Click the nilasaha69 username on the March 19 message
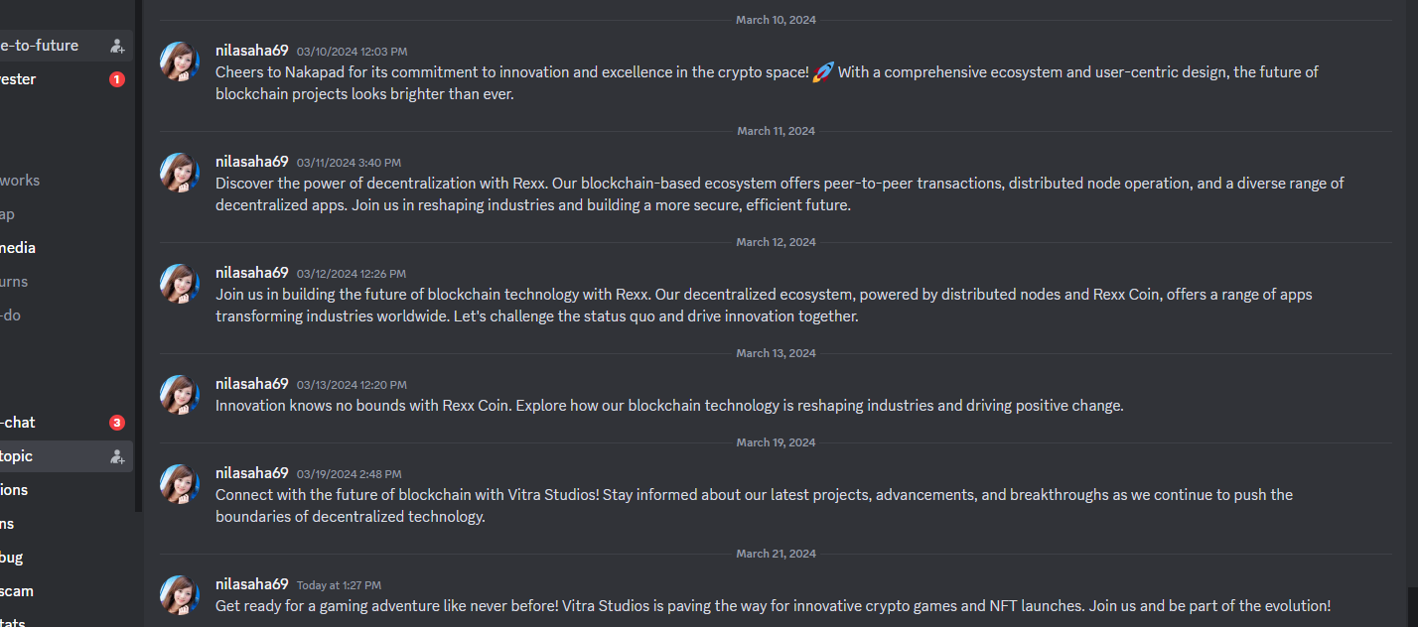 click(x=252, y=473)
